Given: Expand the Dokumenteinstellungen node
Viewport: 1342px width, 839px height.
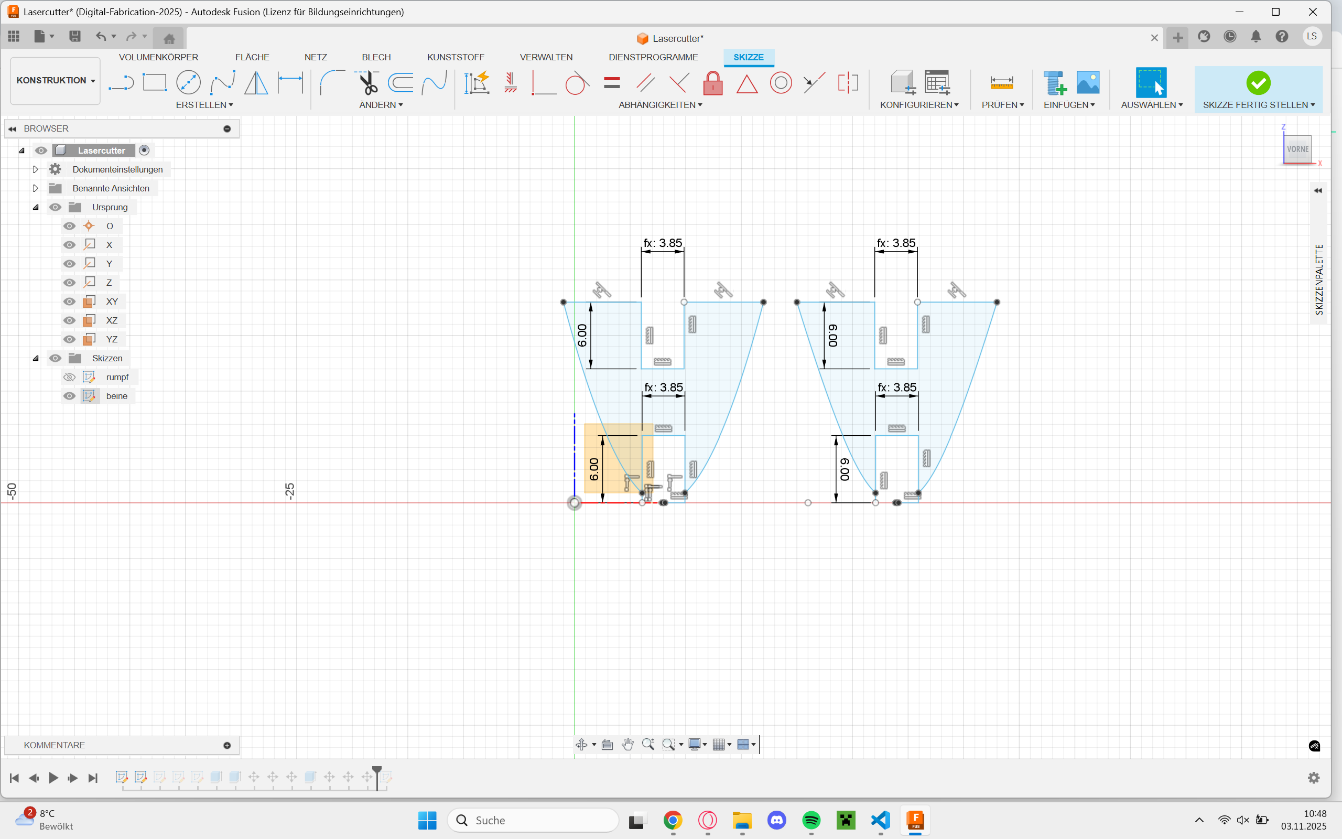Looking at the screenshot, I should tap(36, 169).
